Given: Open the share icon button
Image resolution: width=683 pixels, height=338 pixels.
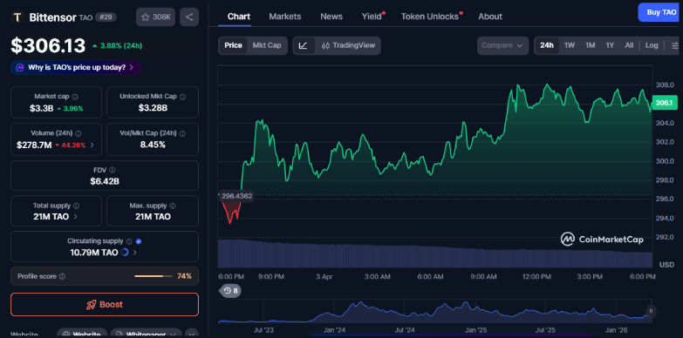Looking at the screenshot, I should pyautogui.click(x=189, y=17).
